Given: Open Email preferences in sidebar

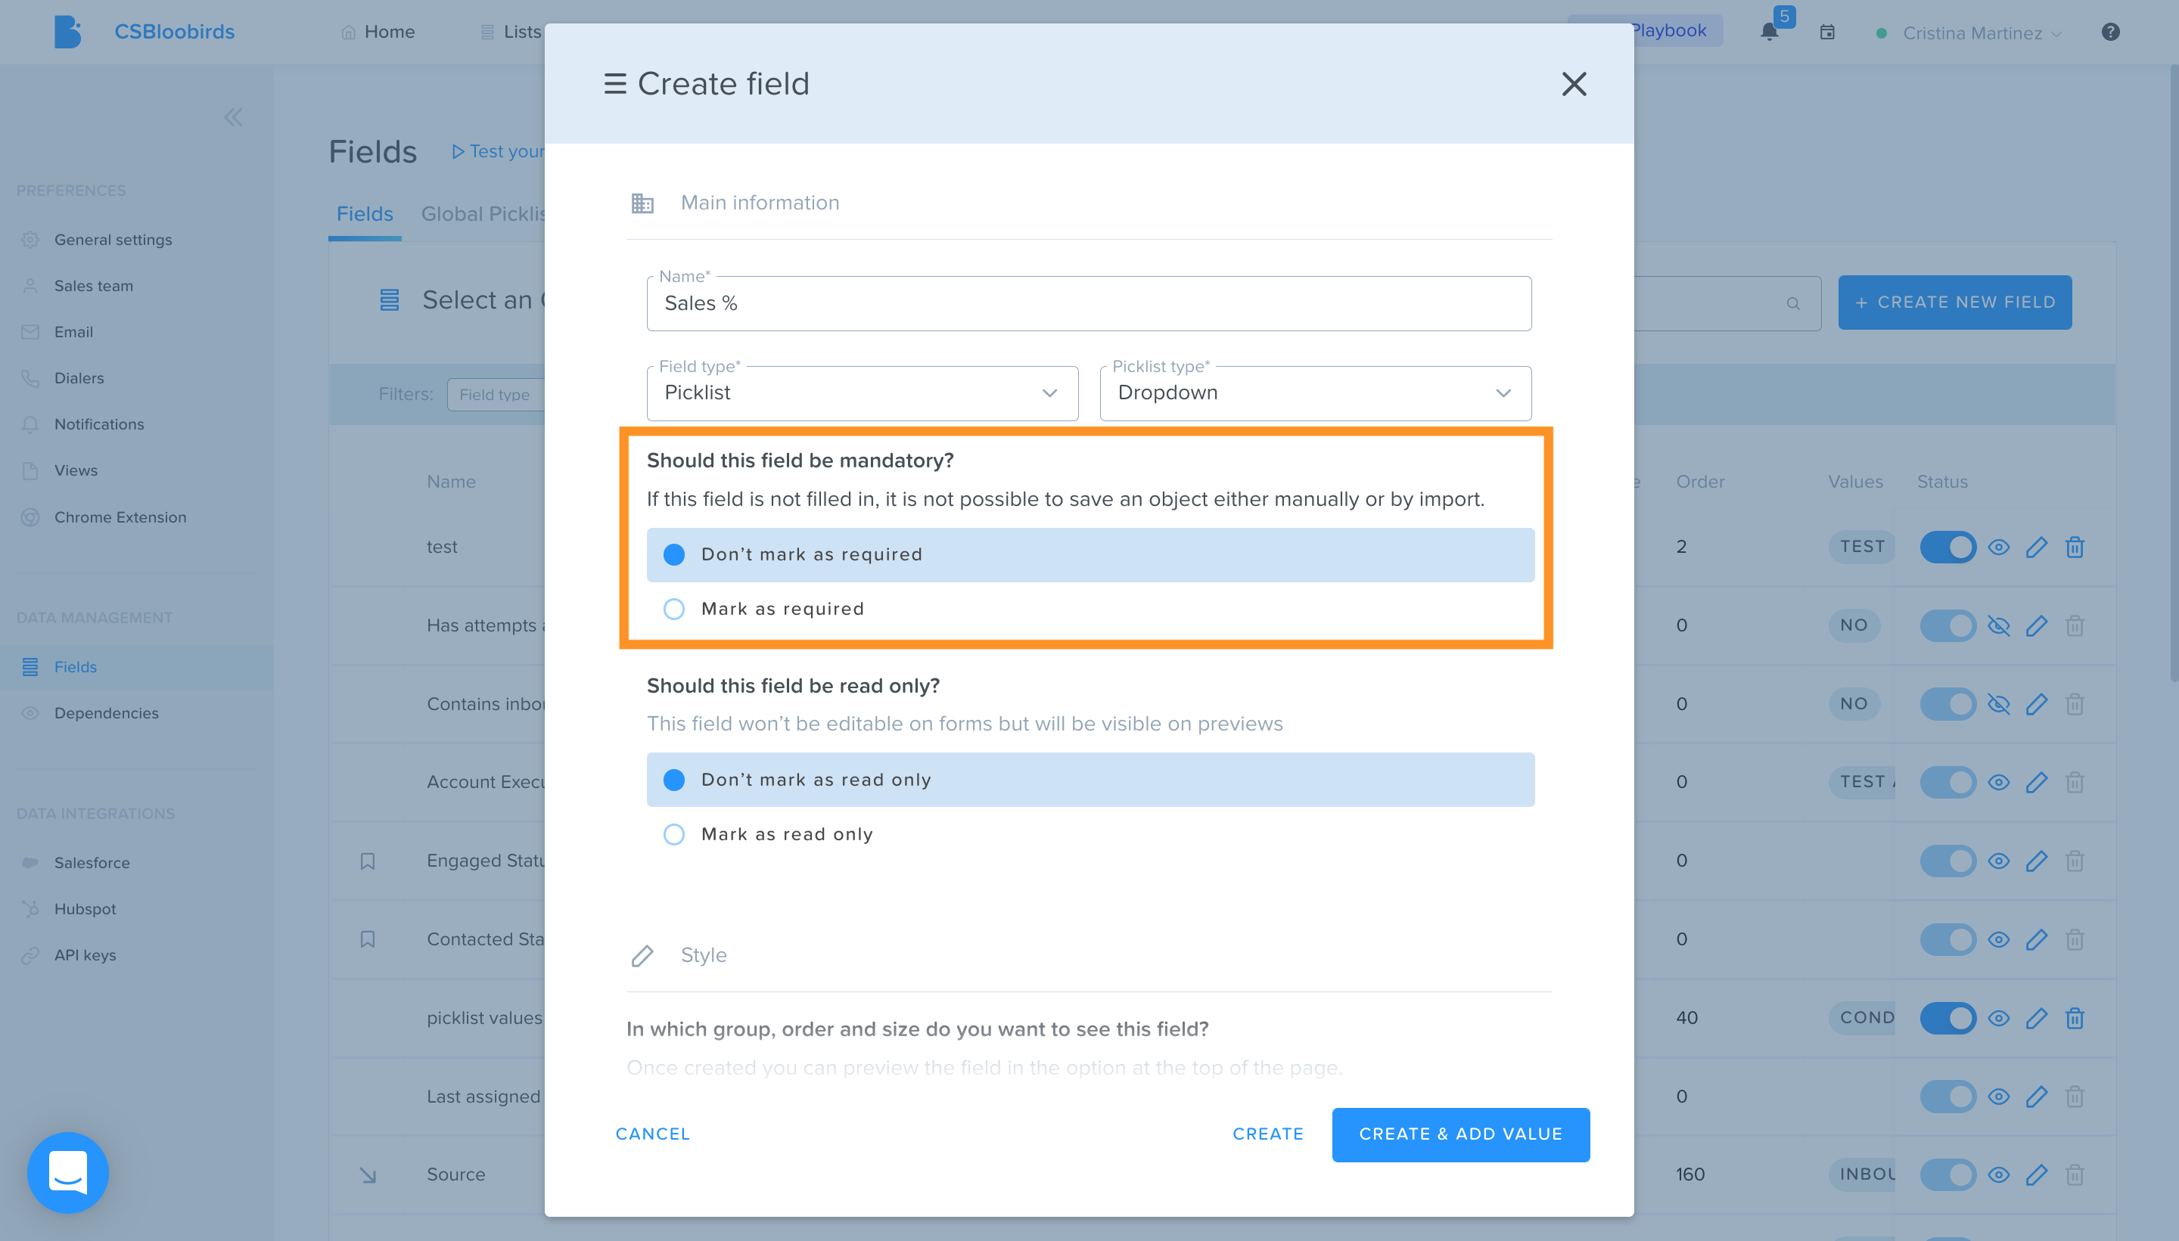Looking at the screenshot, I should [x=73, y=333].
